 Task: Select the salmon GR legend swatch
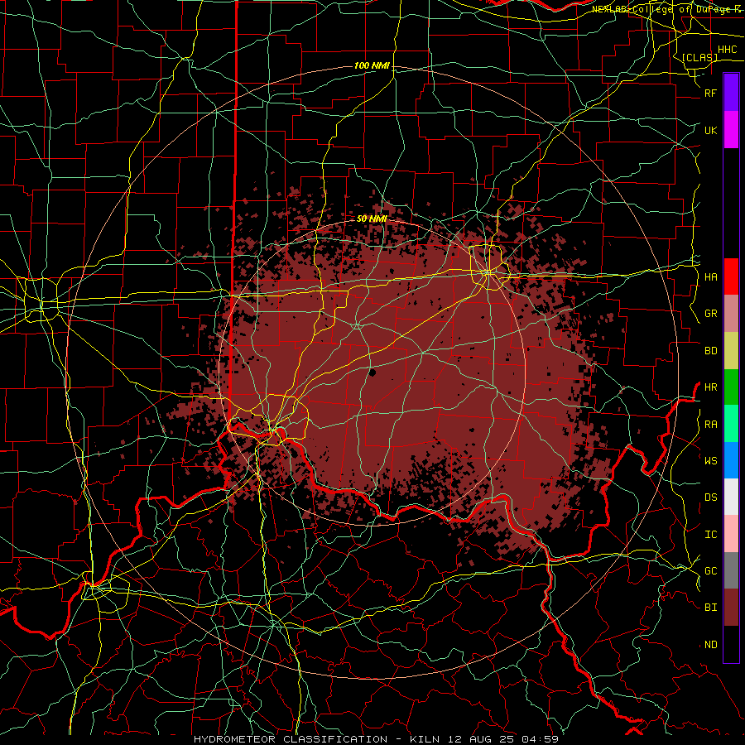(x=731, y=314)
